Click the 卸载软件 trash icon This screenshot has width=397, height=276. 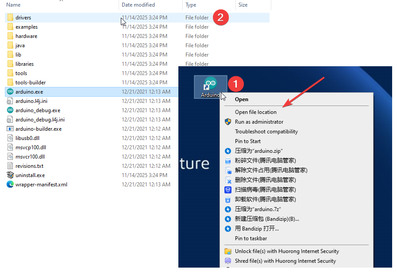(228, 200)
